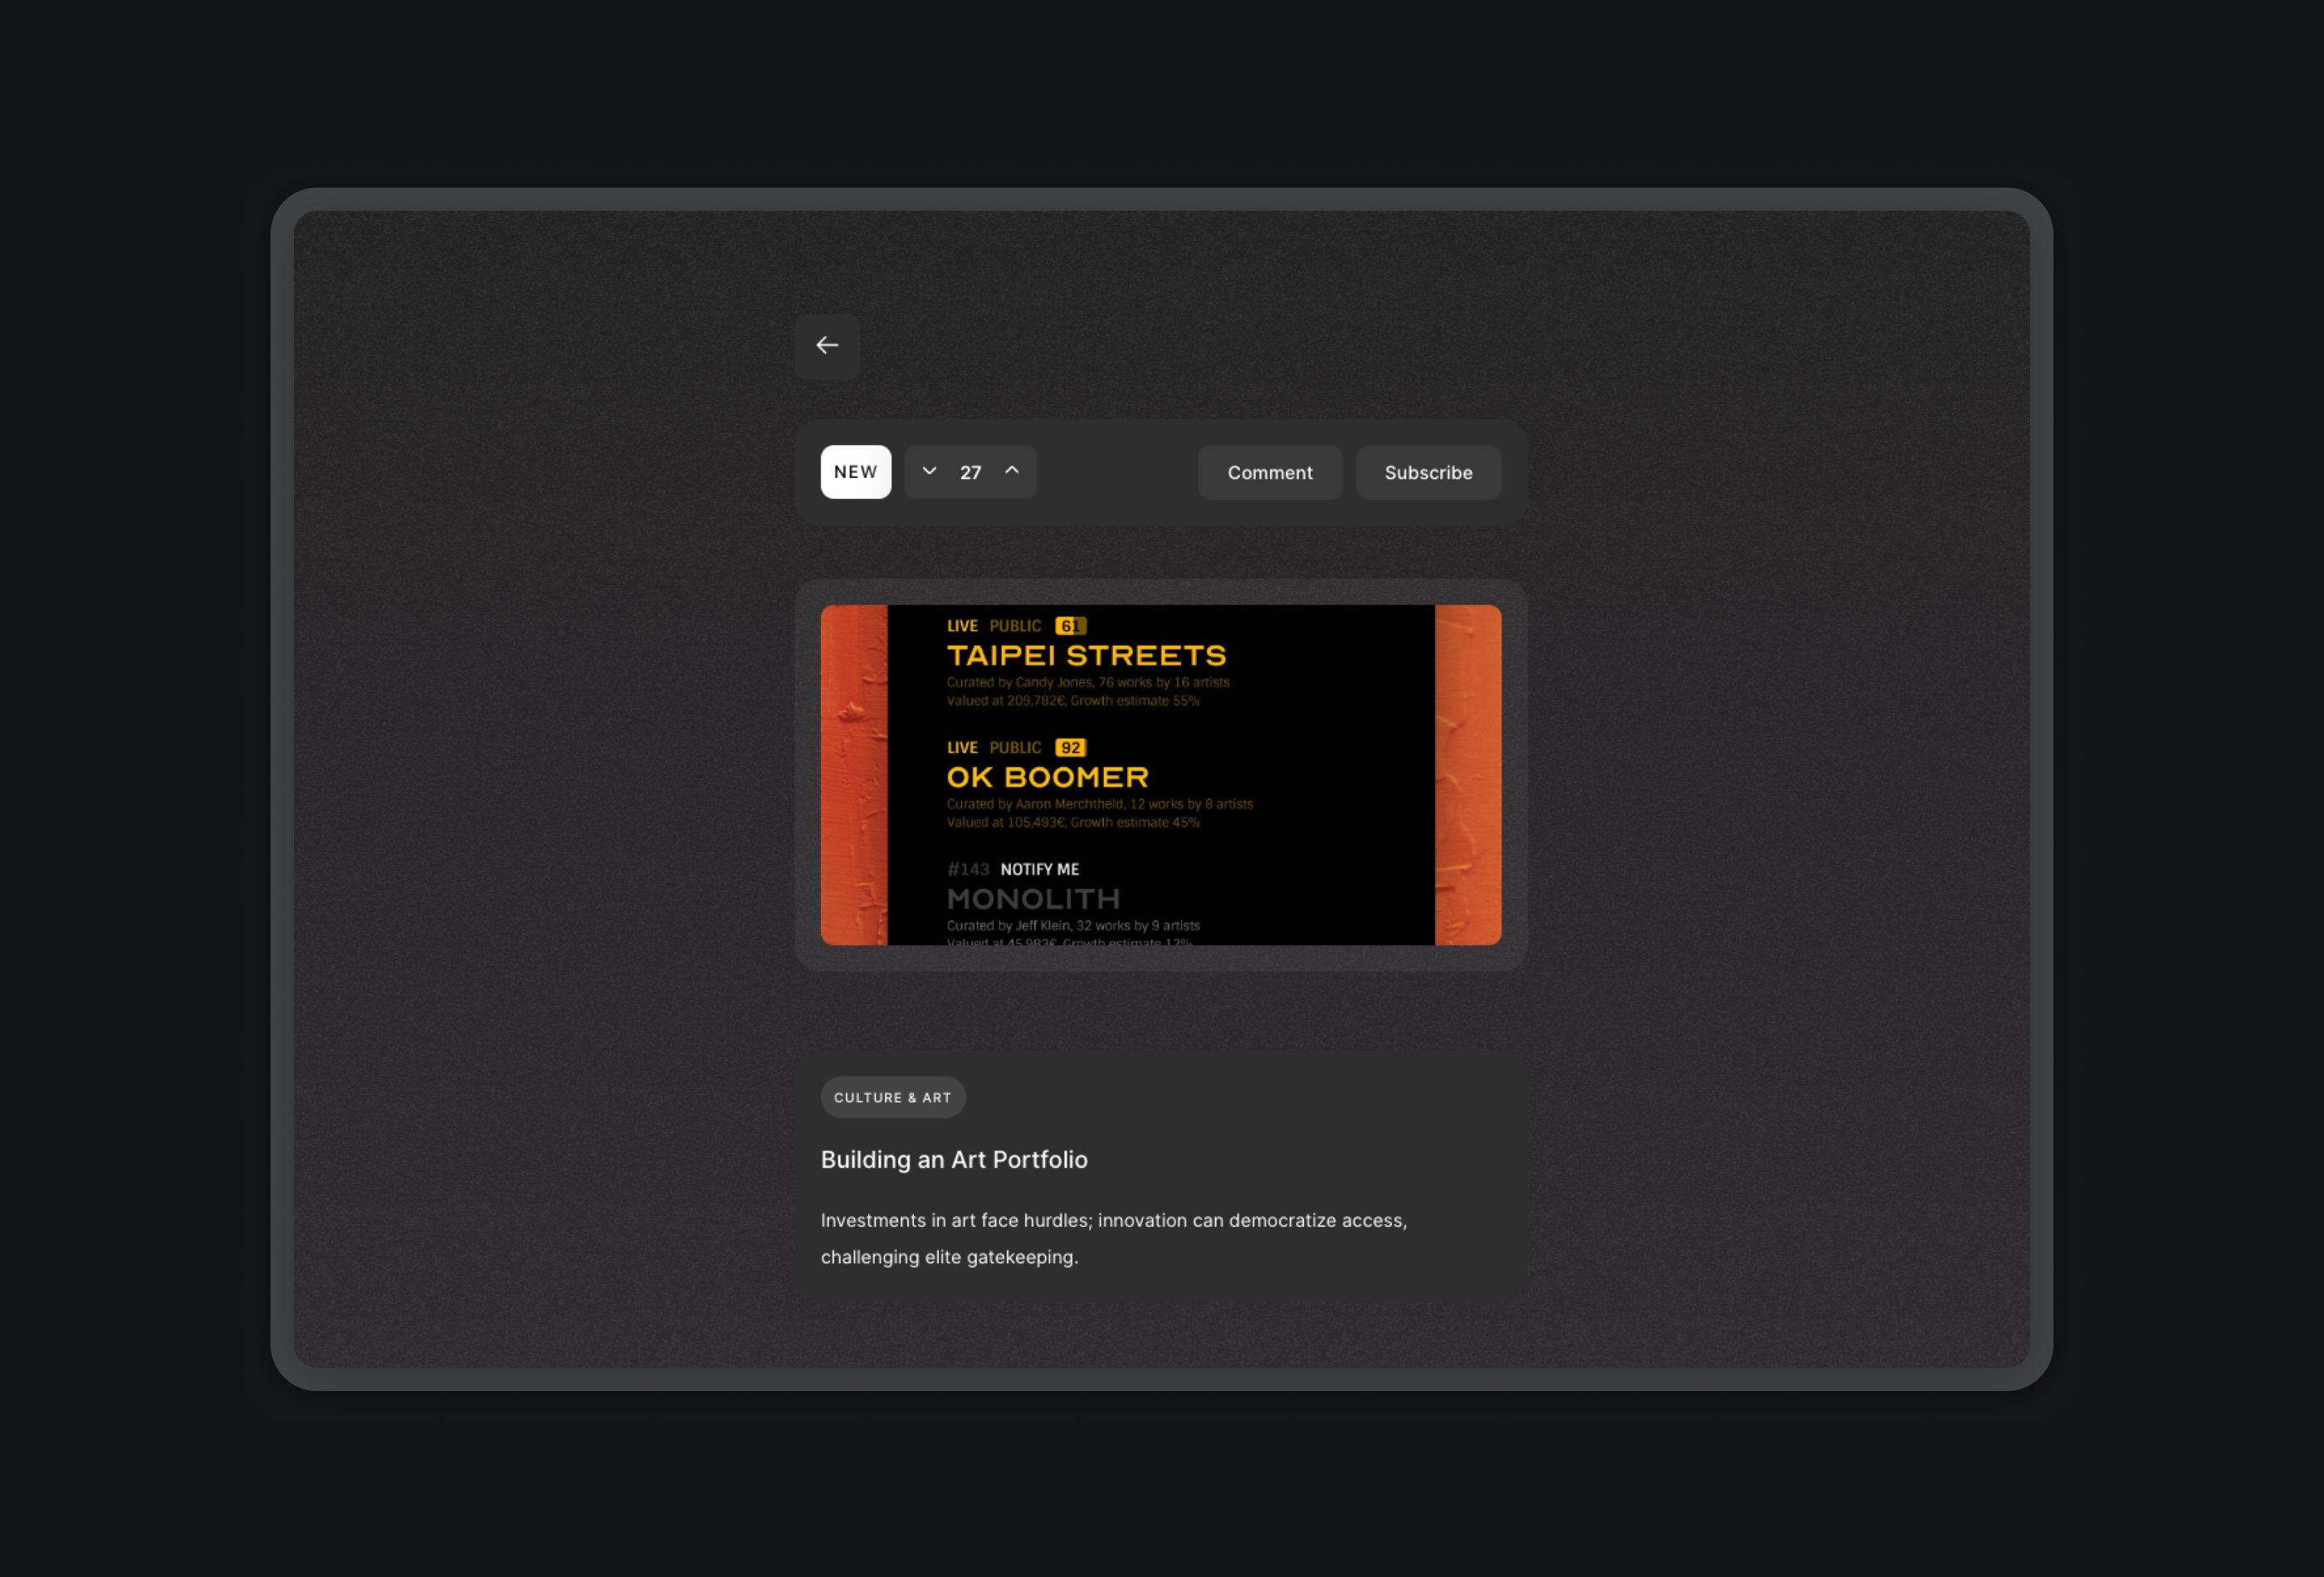Open the Building an Art Portfolio title
This screenshot has width=2324, height=1577.
tap(953, 1160)
